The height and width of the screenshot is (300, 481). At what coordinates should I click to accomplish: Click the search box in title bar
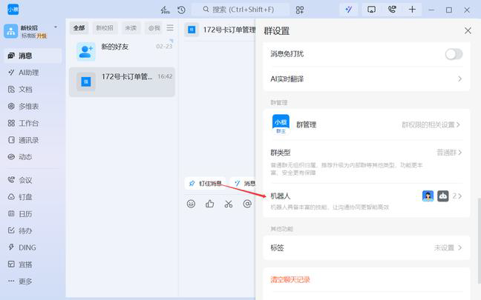point(240,10)
